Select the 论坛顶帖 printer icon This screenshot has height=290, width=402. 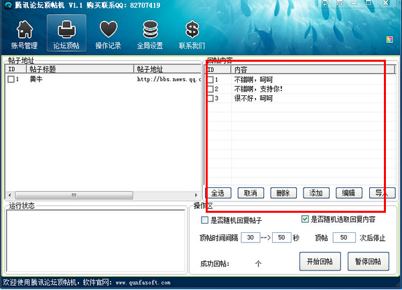pos(66,33)
